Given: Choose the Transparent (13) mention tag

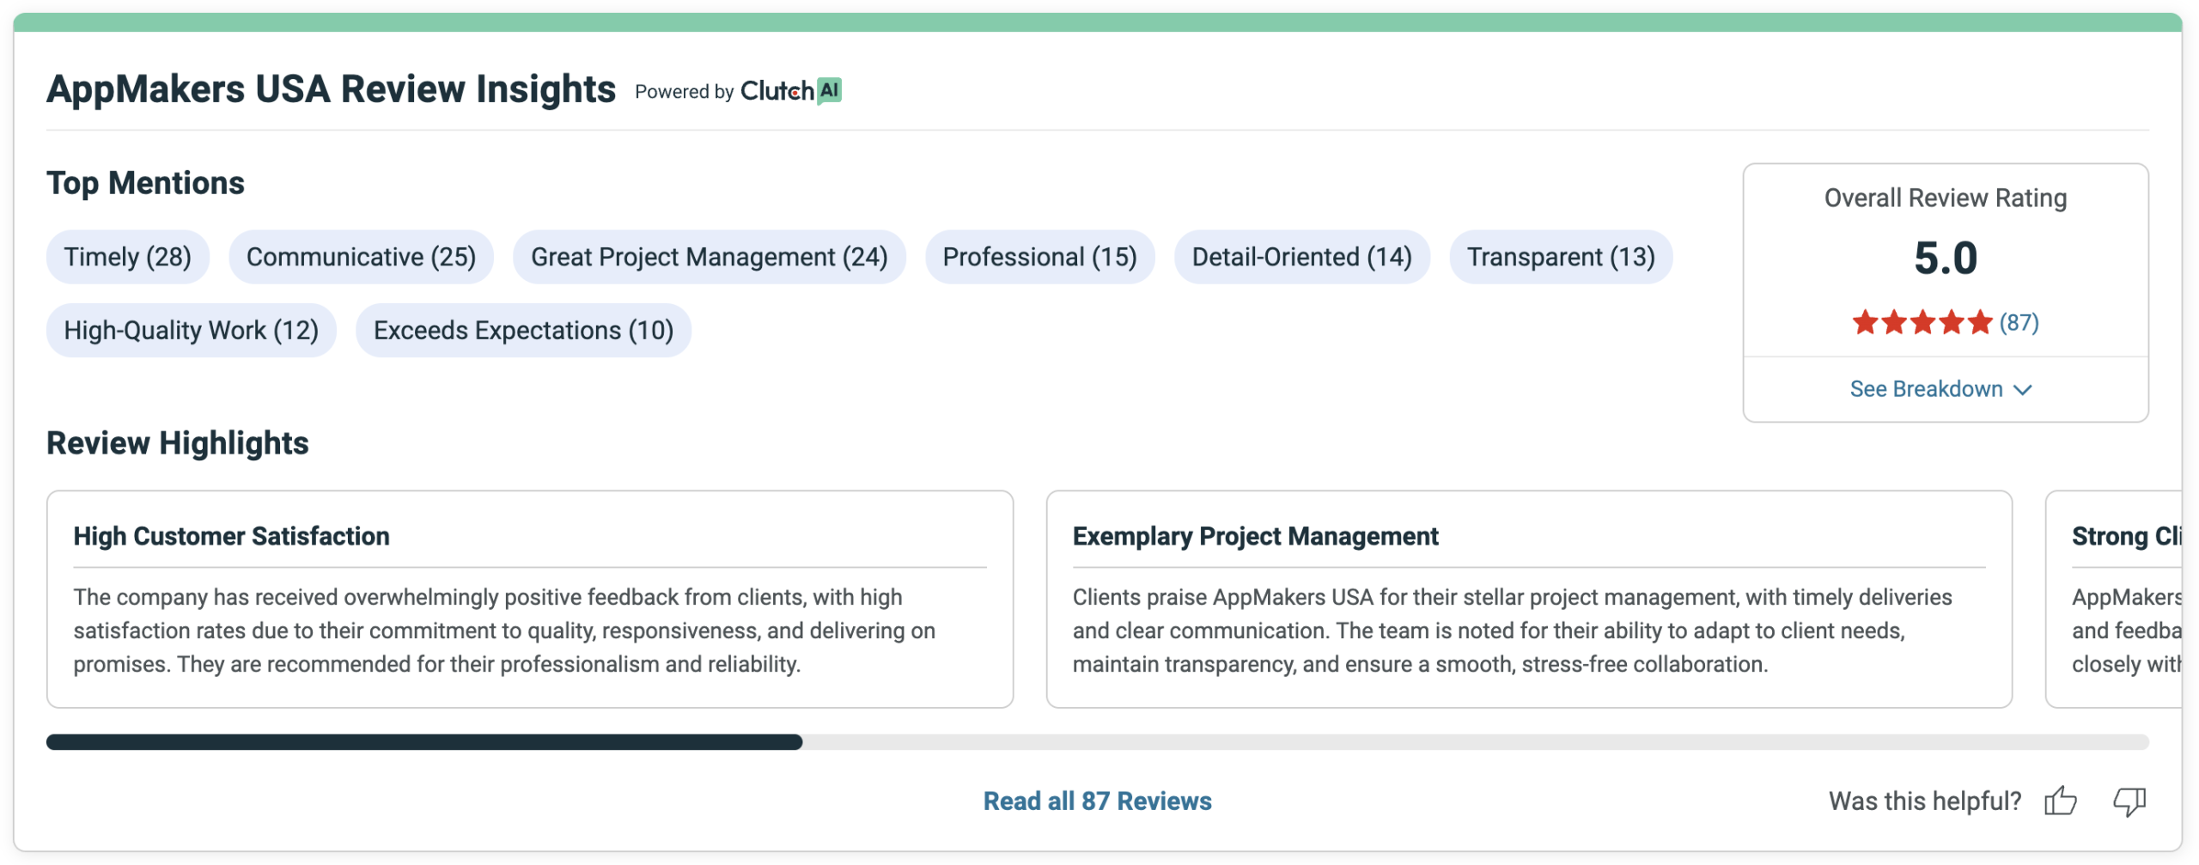Looking at the screenshot, I should point(1561,257).
